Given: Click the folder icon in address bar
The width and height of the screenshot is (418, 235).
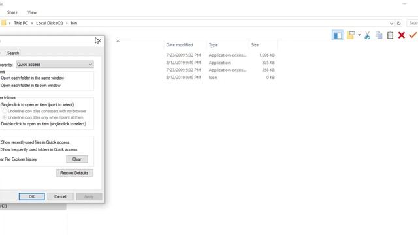Looking at the screenshot, I should 3,23.
